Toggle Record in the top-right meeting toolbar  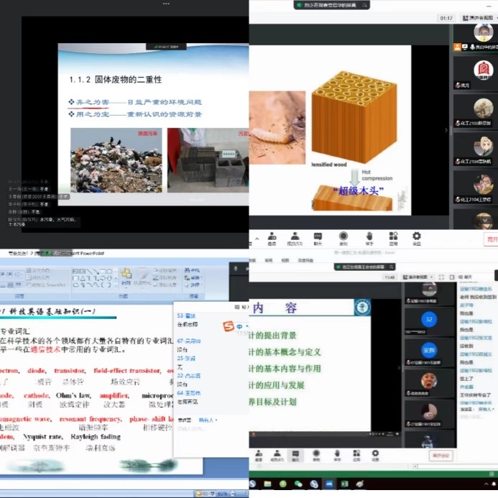(343, 238)
